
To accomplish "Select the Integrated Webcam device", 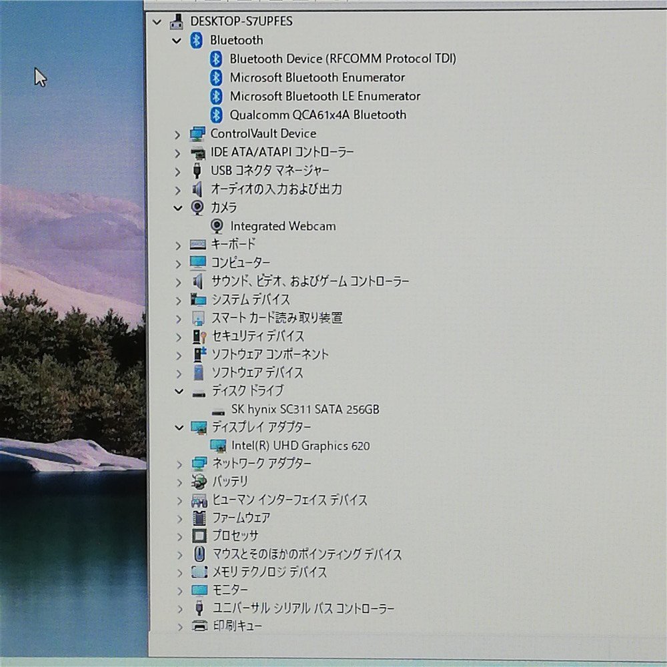I will tap(283, 226).
